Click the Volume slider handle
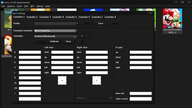 pyautogui.click(x=87, y=98)
